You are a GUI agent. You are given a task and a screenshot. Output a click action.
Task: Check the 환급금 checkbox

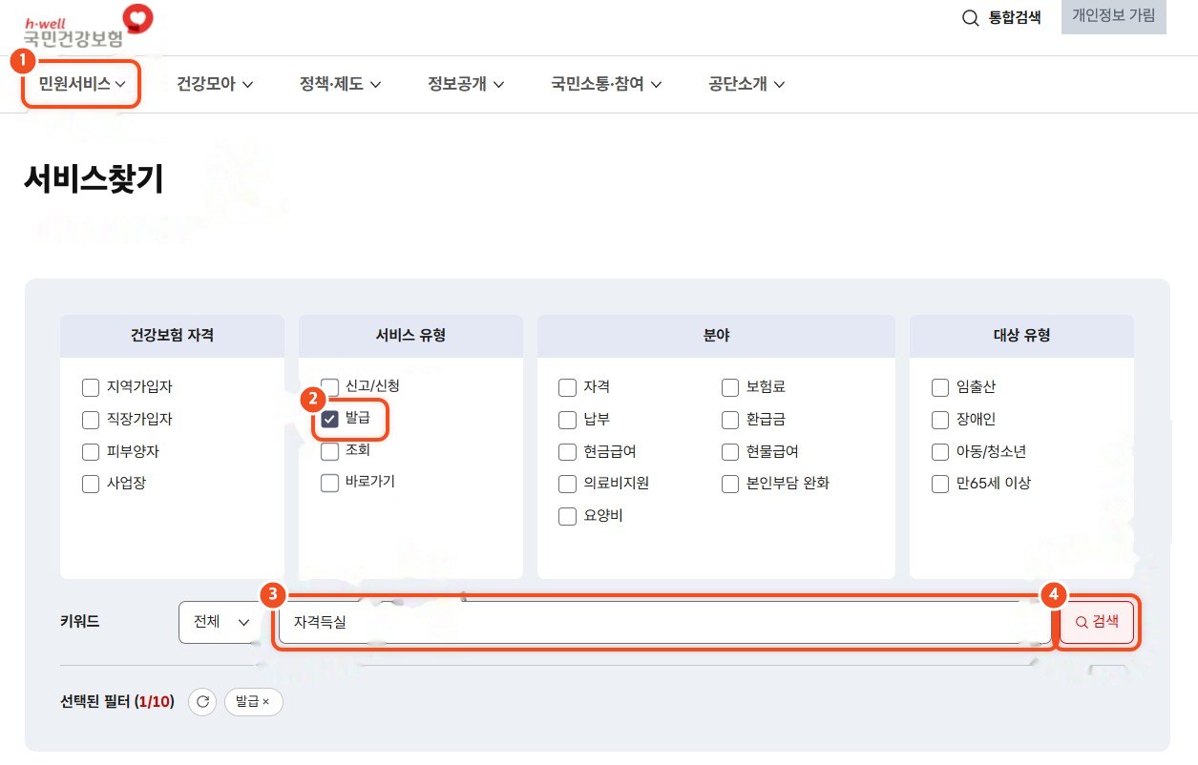click(x=730, y=420)
